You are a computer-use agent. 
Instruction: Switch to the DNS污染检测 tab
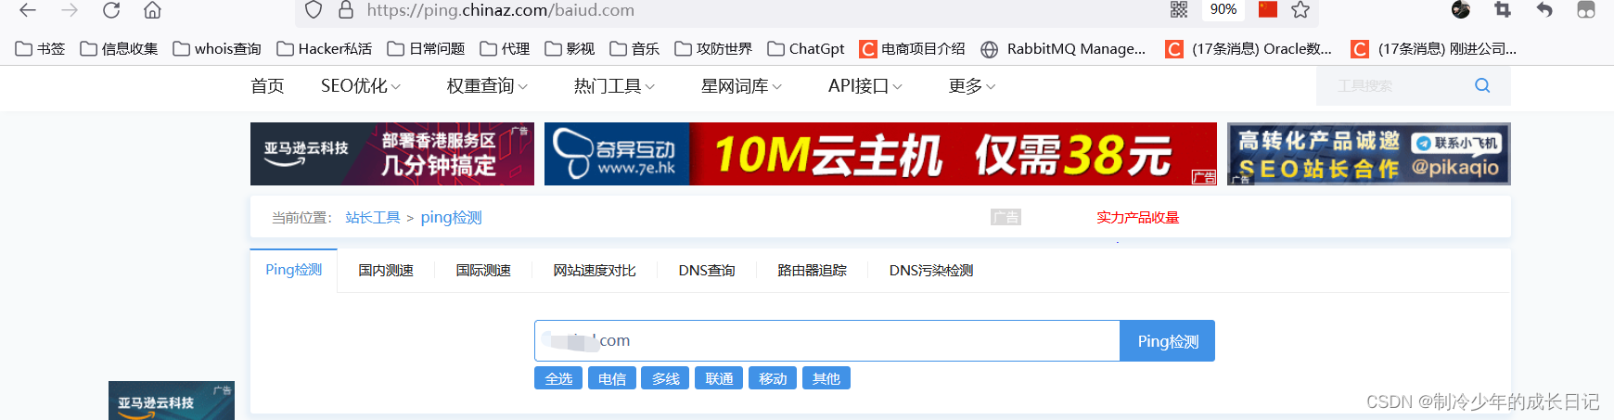(931, 271)
